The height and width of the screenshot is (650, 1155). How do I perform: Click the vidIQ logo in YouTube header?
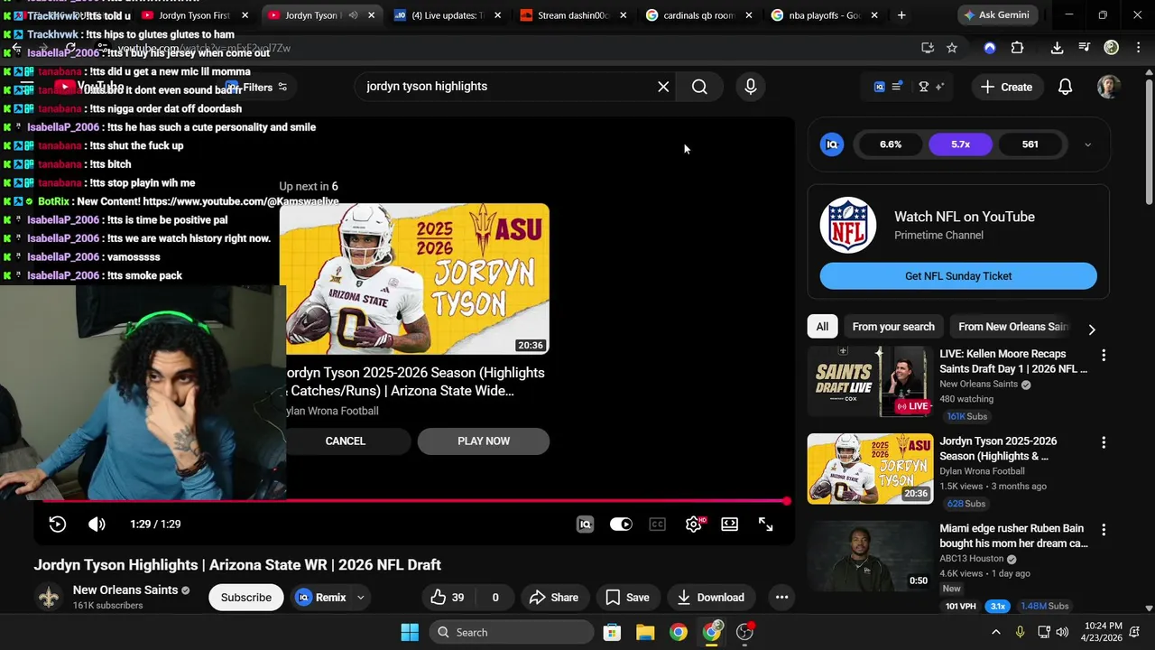pos(879,87)
